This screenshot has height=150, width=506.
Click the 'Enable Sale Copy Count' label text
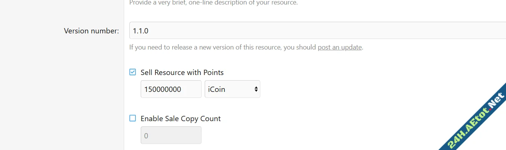click(181, 118)
